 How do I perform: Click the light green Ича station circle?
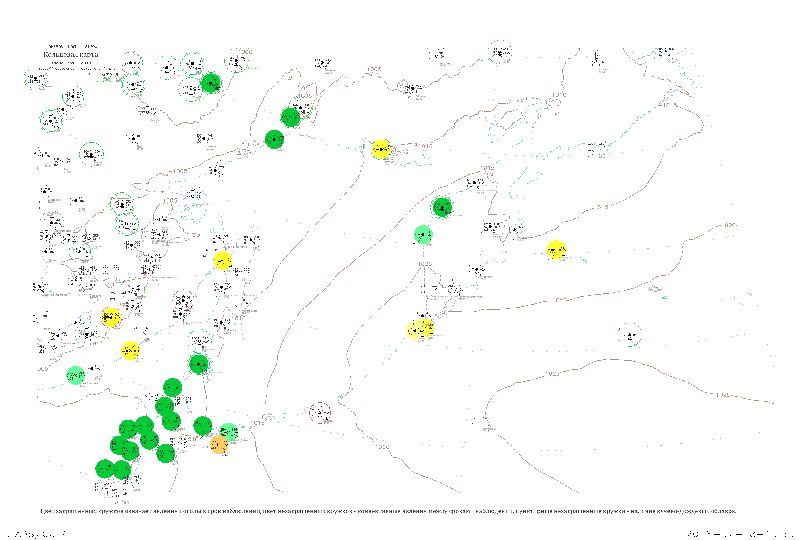(423, 235)
